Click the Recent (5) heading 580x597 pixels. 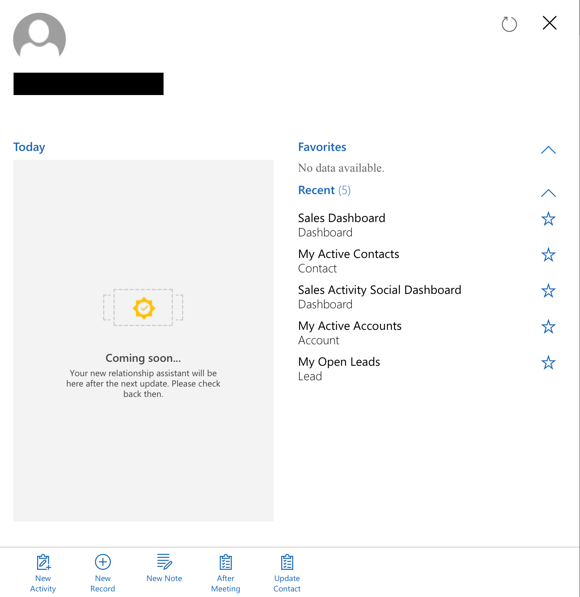[x=324, y=190]
